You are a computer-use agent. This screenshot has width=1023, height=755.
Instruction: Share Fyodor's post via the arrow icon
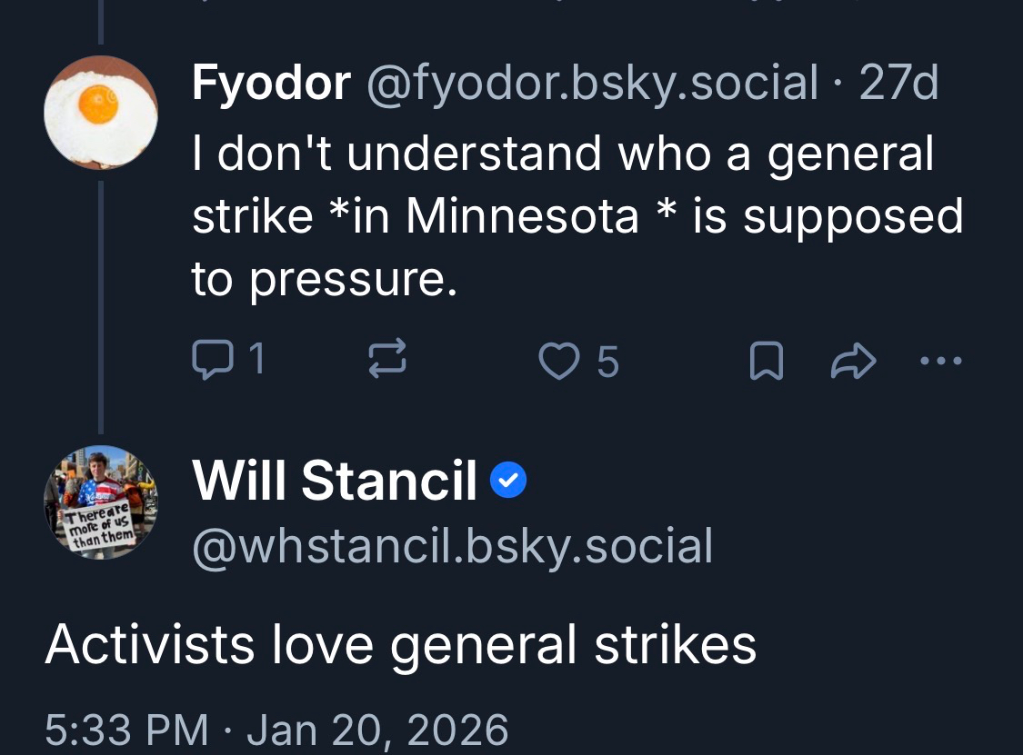pos(852,363)
